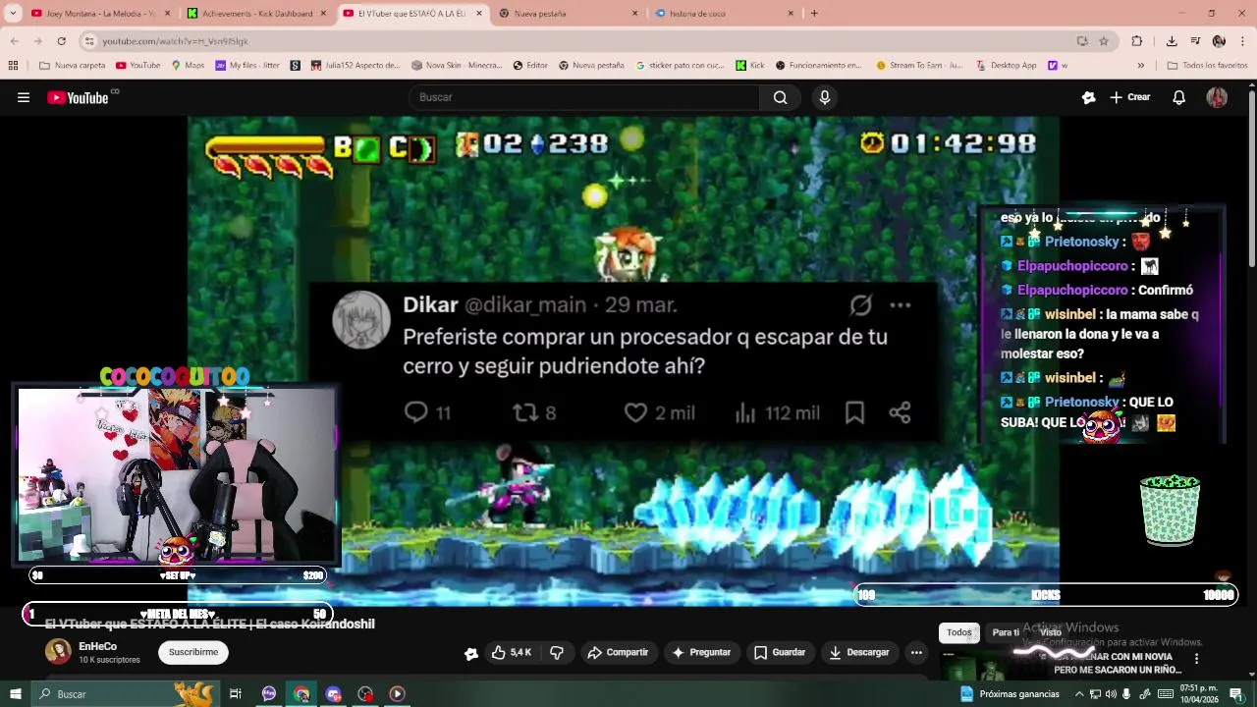Open the YouTube account avatar menu

1217,97
